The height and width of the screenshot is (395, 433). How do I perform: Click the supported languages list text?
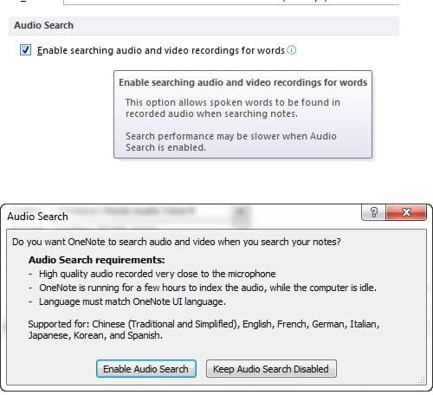(204, 329)
